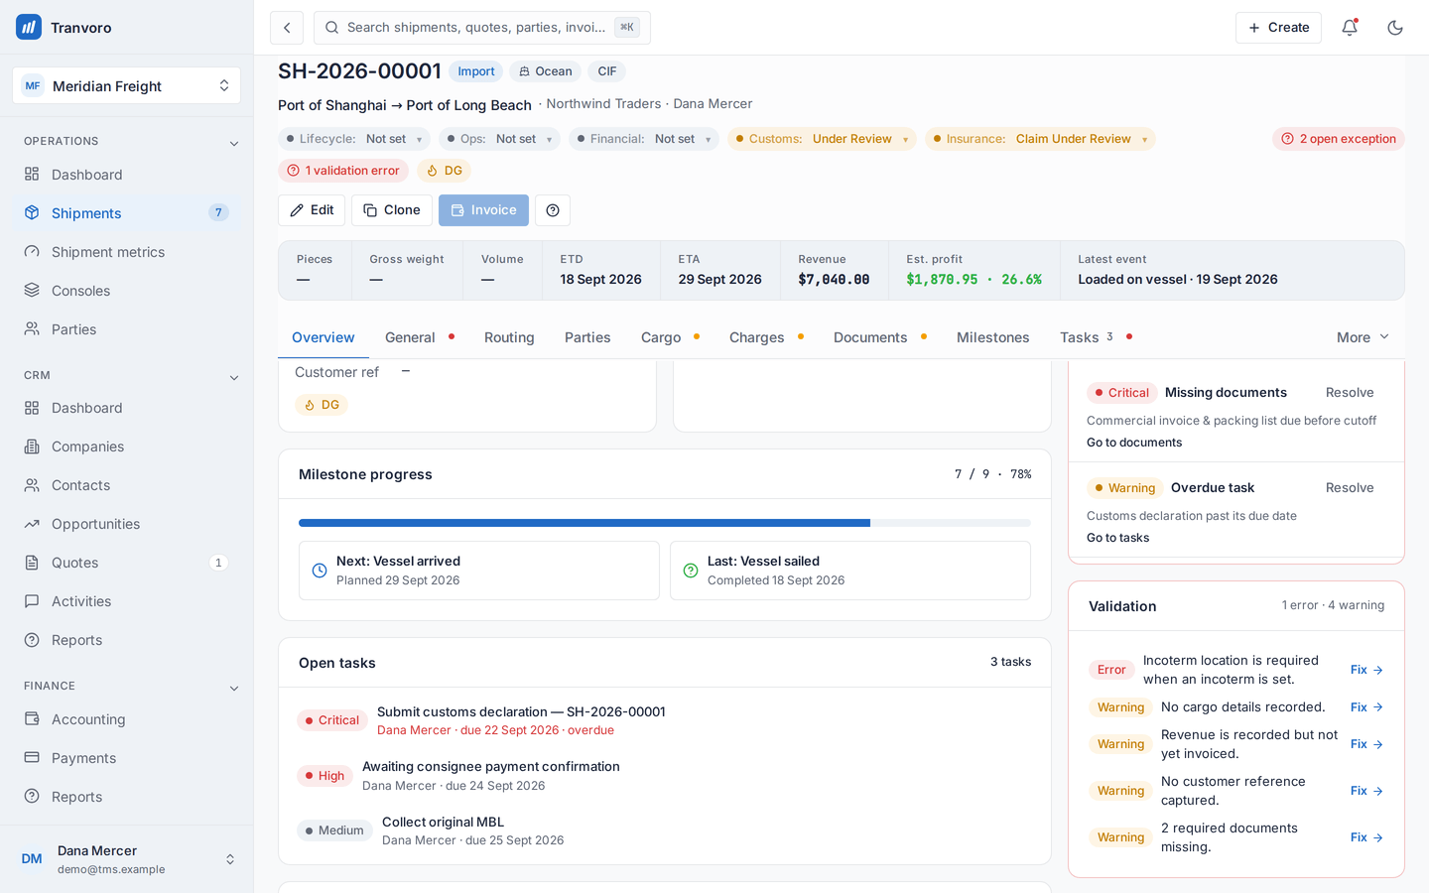This screenshot has width=1429, height=893.
Task: Open Dana Mercer user menu
Action: [127, 859]
